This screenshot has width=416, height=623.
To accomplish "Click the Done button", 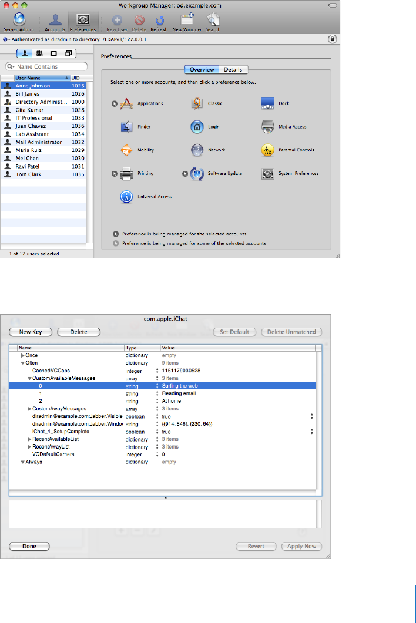I will pyautogui.click(x=29, y=546).
